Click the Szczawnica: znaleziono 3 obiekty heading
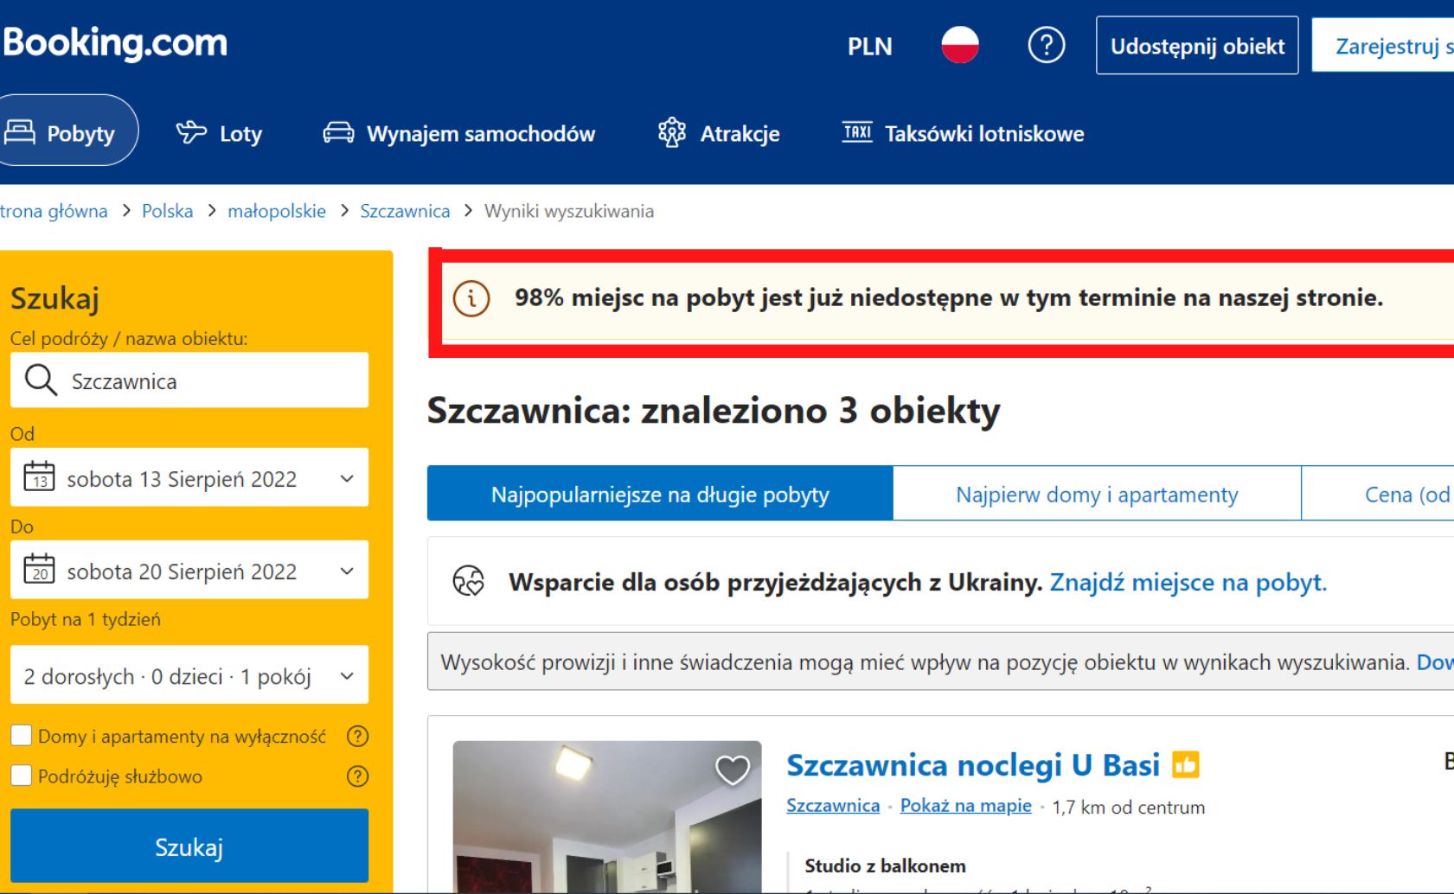 point(714,410)
